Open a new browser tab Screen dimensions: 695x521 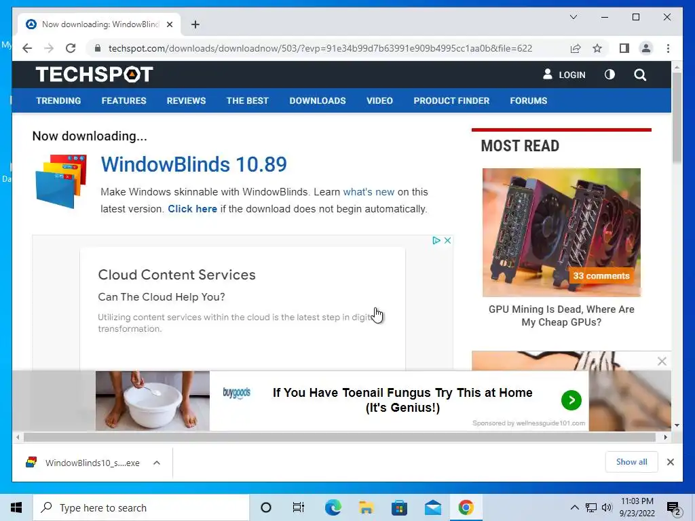click(195, 24)
